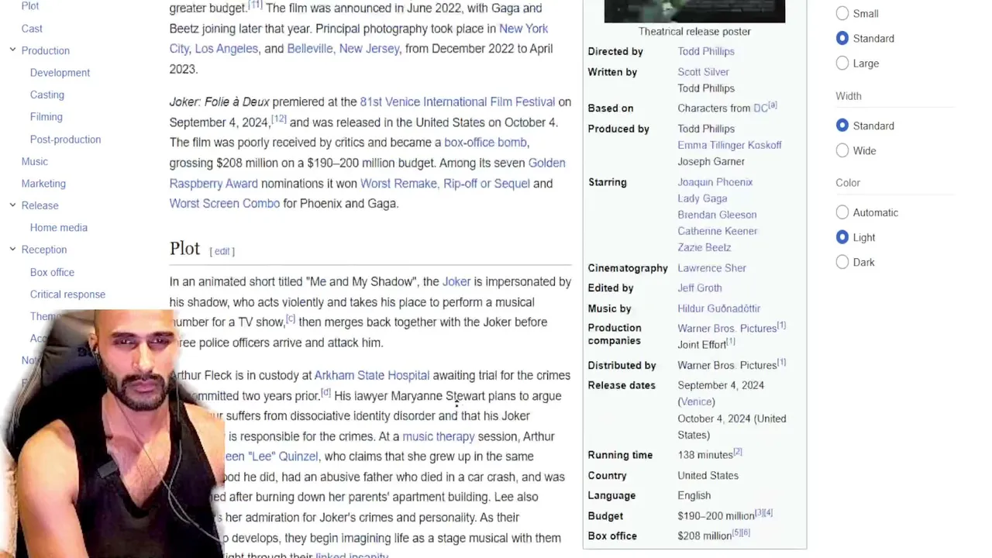Screen dimensions: 992x558
Task: Open the Emma Tillinger Koskoff producer link
Action: pyautogui.click(x=730, y=146)
